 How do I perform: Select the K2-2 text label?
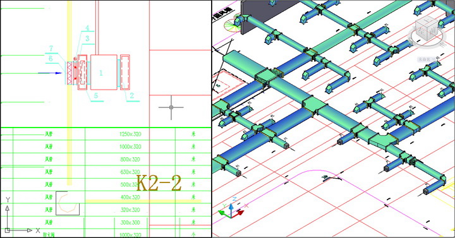click(x=159, y=183)
